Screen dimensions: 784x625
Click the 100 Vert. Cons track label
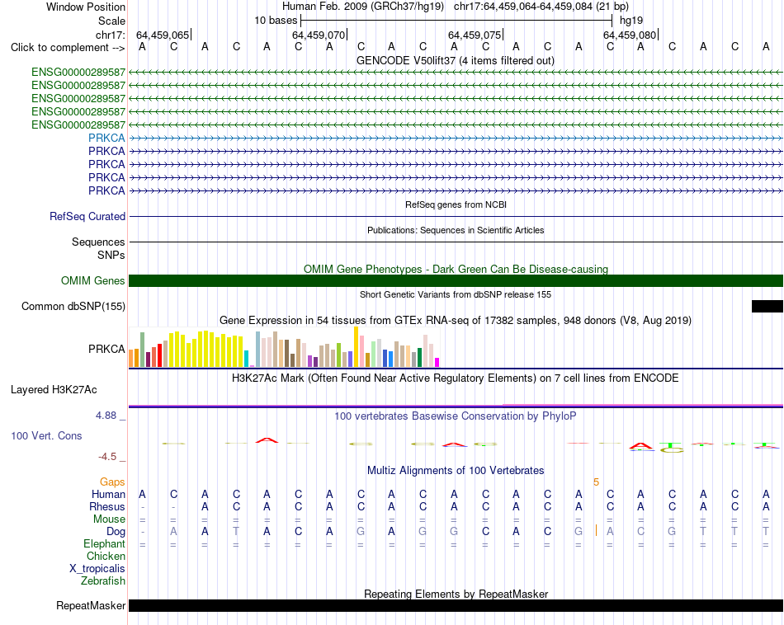[46, 435]
